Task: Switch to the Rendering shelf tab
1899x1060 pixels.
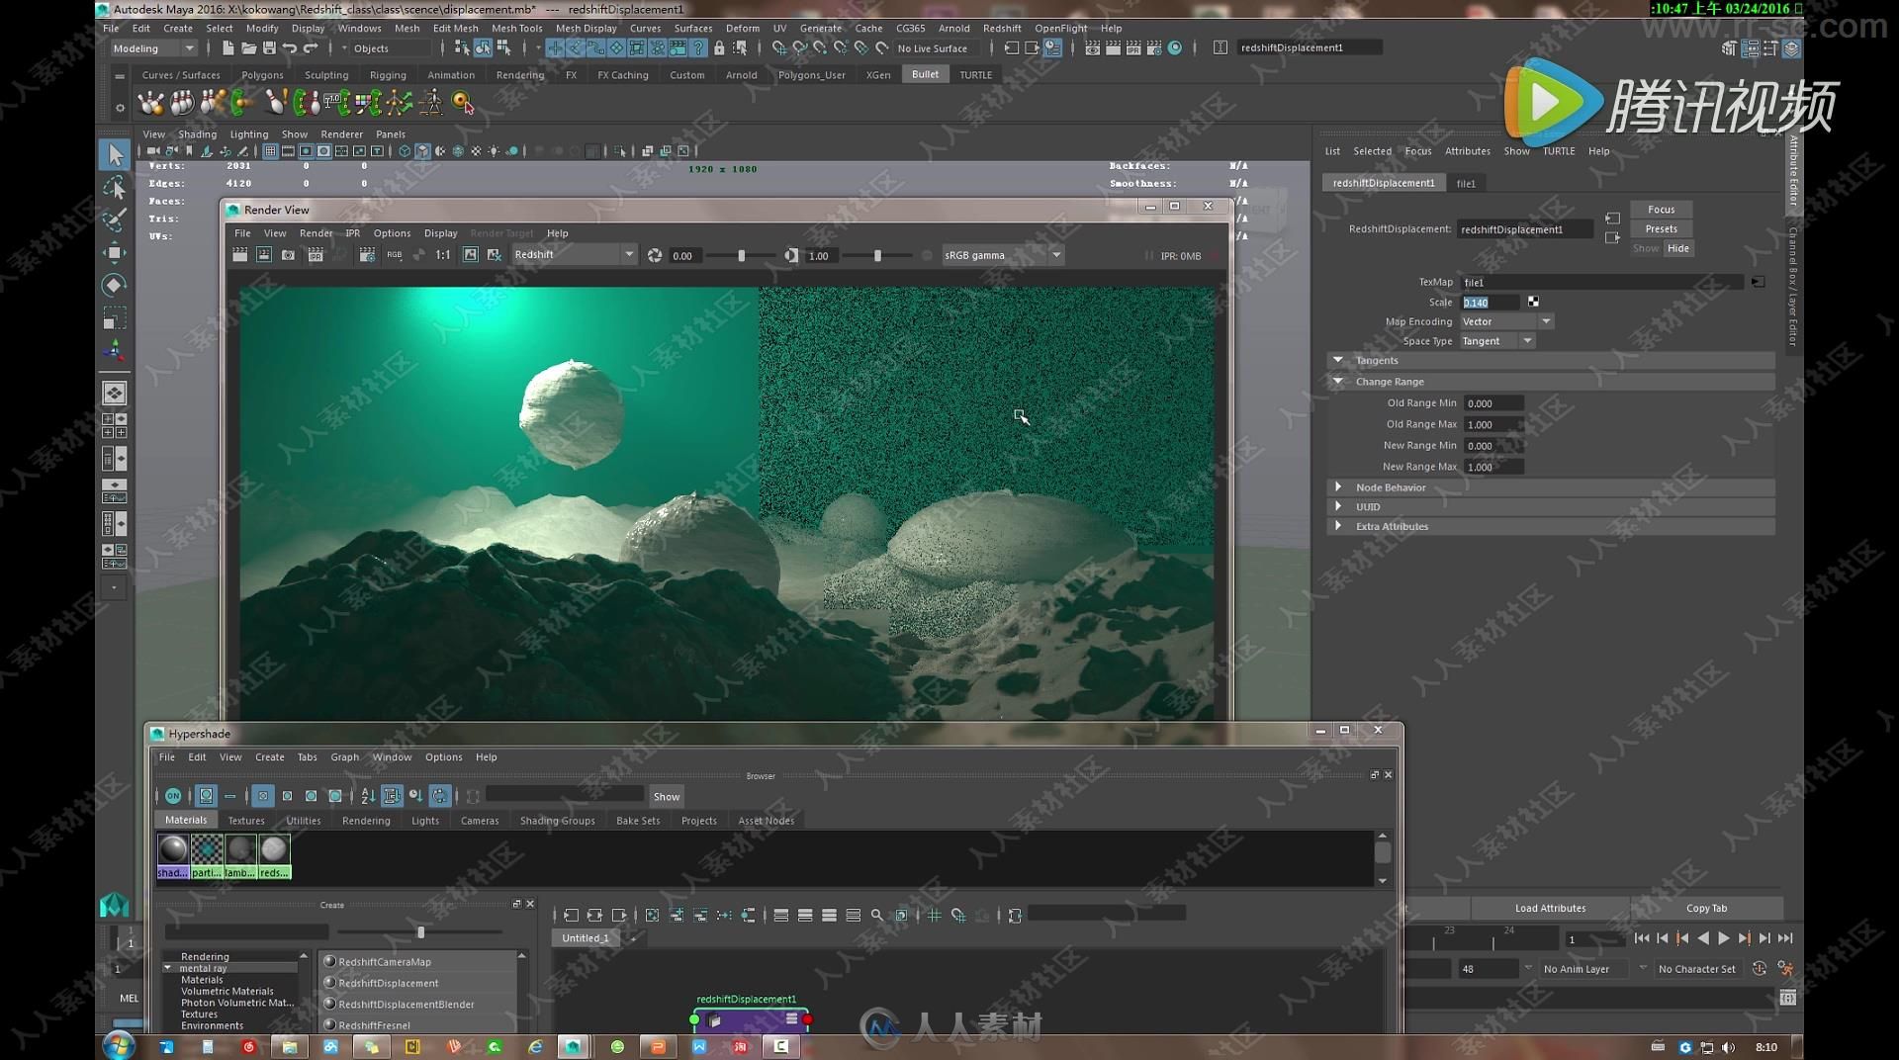Action: pos(519,75)
